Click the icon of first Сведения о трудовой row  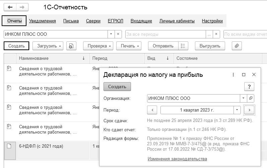9,68
